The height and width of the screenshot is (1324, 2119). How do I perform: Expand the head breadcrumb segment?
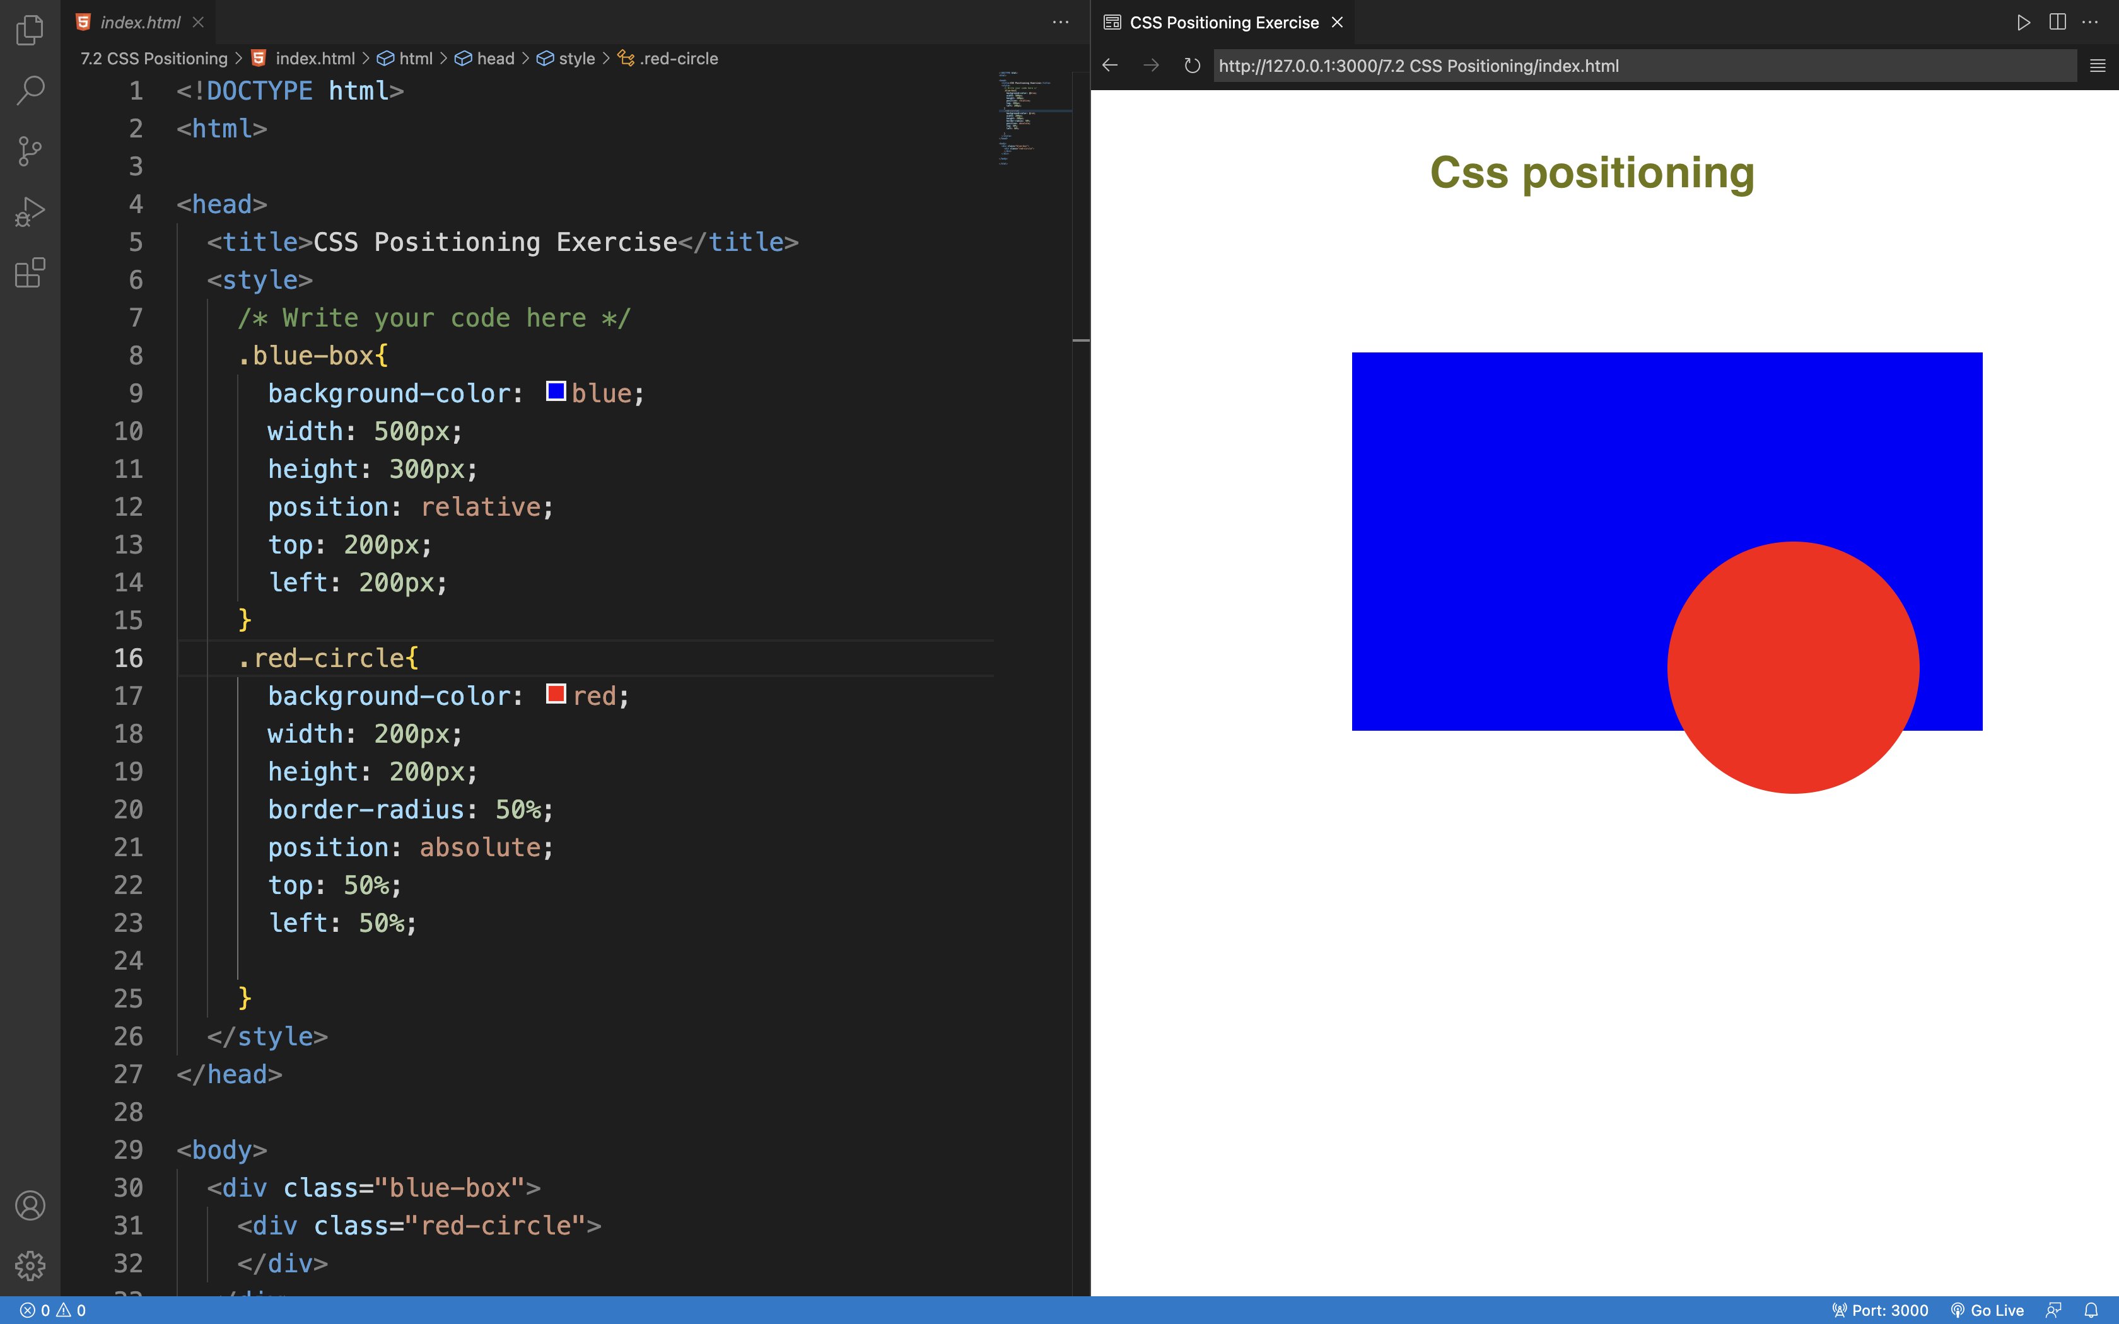point(494,59)
